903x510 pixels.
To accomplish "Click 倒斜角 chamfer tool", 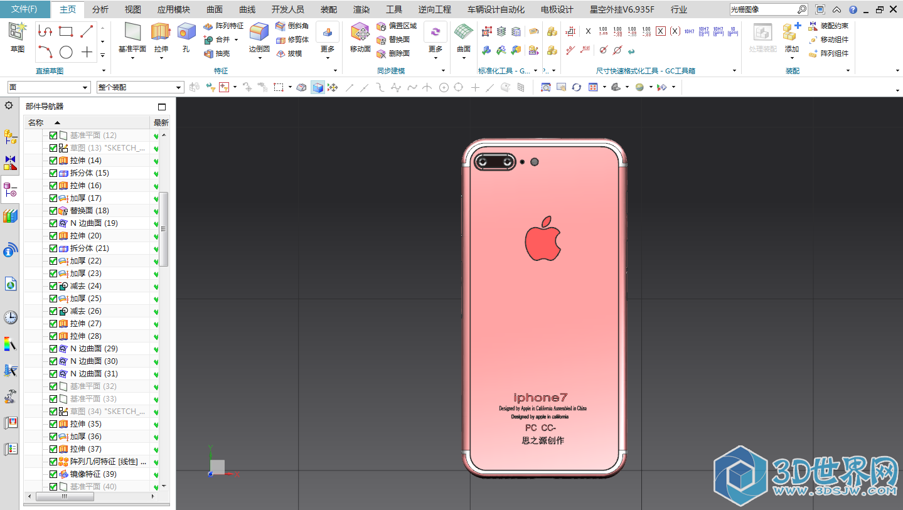I will (292, 26).
